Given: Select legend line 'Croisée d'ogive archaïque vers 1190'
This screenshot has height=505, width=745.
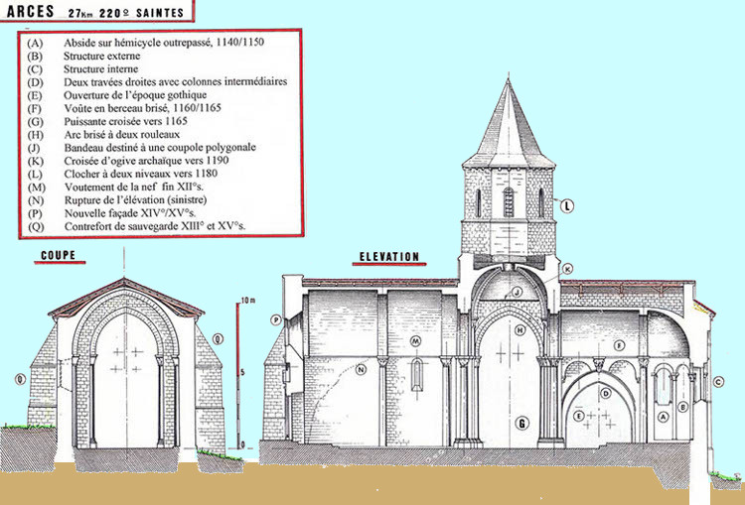Looking at the screenshot, I should [x=146, y=161].
